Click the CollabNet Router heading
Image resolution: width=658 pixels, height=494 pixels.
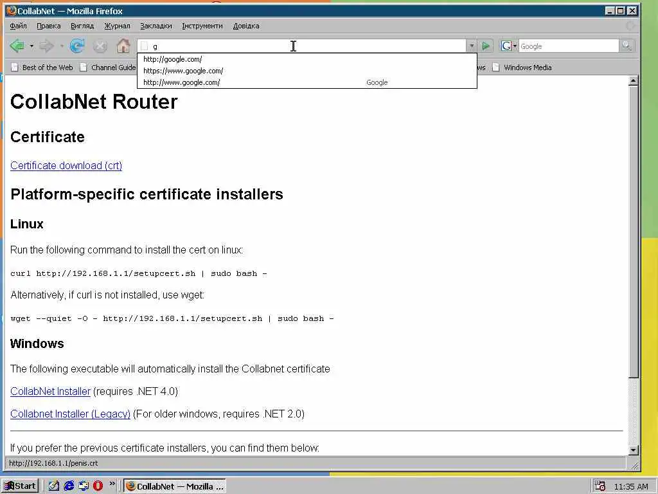point(94,102)
